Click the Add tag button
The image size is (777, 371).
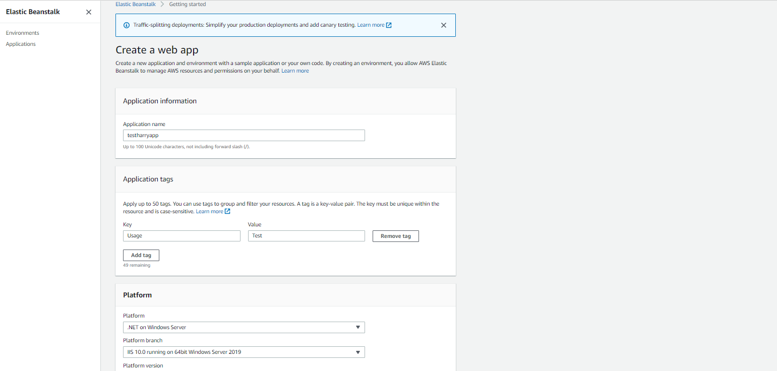tap(141, 255)
